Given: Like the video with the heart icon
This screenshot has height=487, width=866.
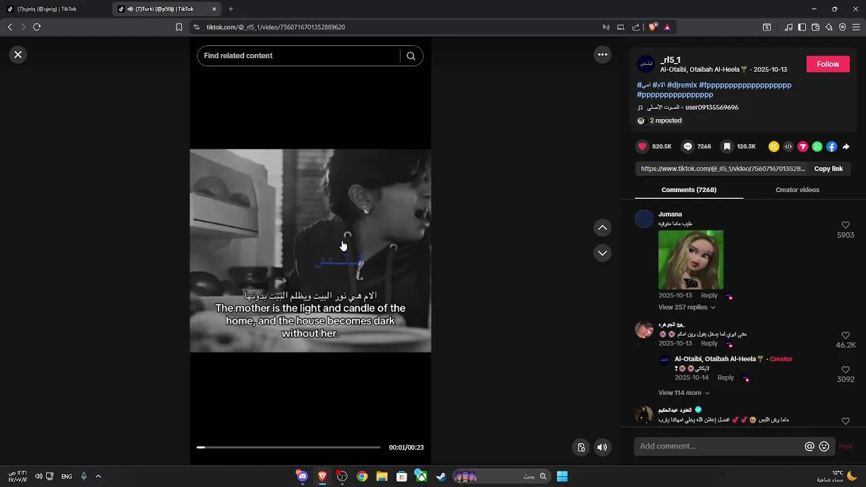Looking at the screenshot, I should click(x=642, y=147).
